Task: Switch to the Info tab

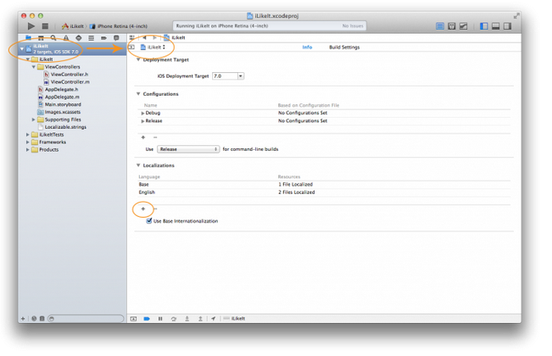Action: (x=307, y=47)
